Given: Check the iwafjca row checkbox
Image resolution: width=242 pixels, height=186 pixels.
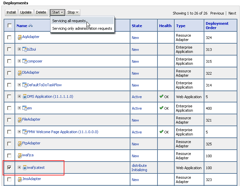Looking at the screenshot, I should pos(9,156).
